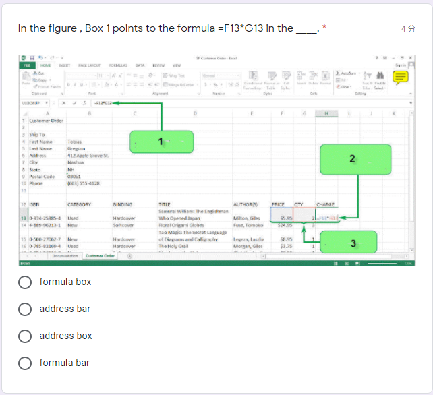Choose the 'address bar' radio button
The image size is (433, 395).
(x=25, y=309)
